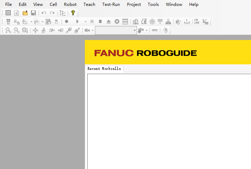The height and width of the screenshot is (169, 251).
Task: Open dropdown arrow beside the work envelope icon
Action: pyautogui.click(x=42, y=22)
